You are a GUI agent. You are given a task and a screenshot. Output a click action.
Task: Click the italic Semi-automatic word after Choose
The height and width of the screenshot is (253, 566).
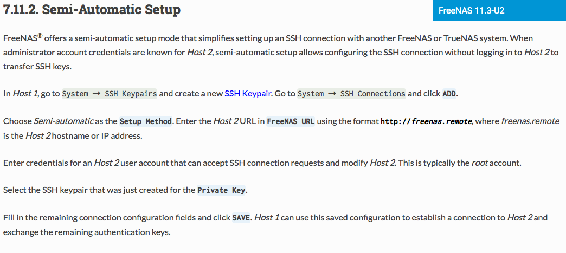click(64, 121)
